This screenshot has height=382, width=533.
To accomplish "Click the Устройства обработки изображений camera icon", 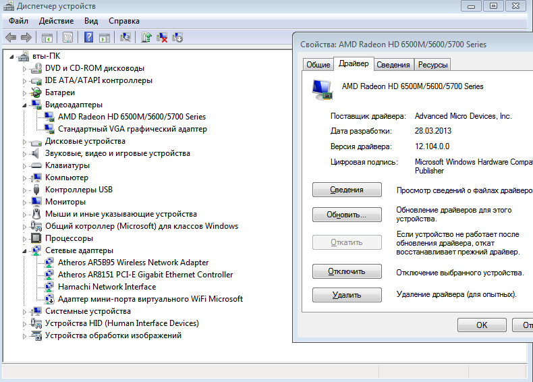I will [36, 335].
